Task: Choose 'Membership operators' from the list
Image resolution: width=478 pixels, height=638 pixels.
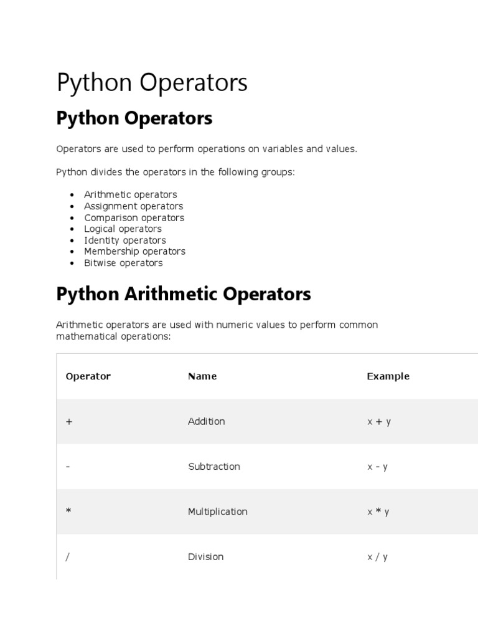Action: pos(135,251)
